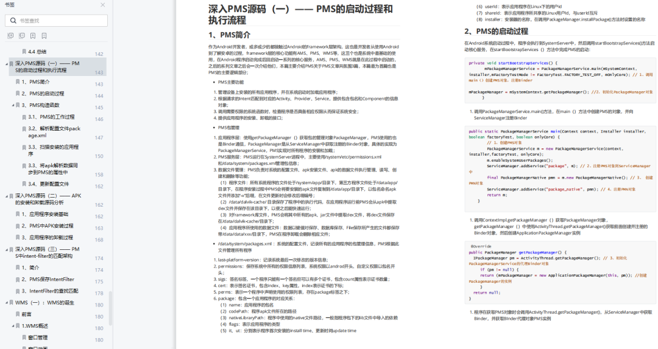The image size is (658, 349).
Task: Click the collapse-all bookmarks icon
Action: click(x=22, y=36)
